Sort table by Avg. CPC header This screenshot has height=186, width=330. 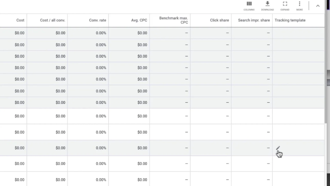[x=139, y=20]
